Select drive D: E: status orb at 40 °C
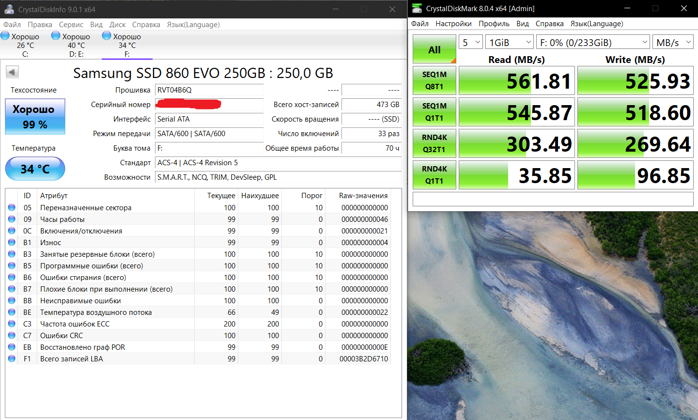Viewport: 698px width, 420px height. click(56, 35)
